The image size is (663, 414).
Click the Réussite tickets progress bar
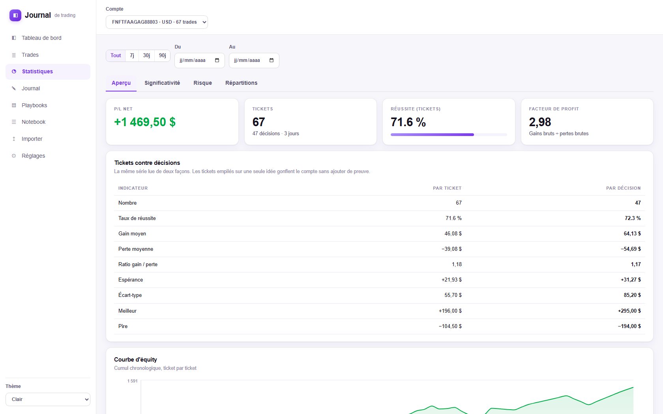(449, 135)
